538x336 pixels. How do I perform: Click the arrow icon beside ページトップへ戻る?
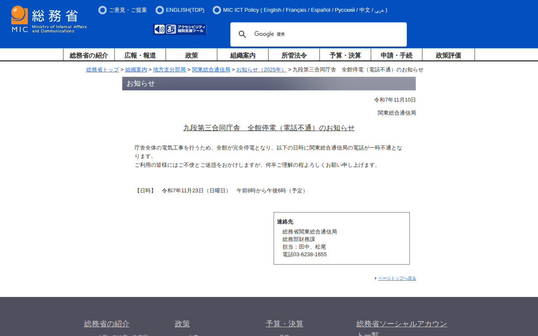[x=376, y=278]
